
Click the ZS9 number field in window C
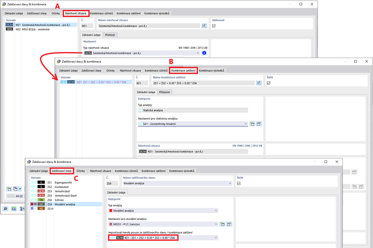click(112, 183)
